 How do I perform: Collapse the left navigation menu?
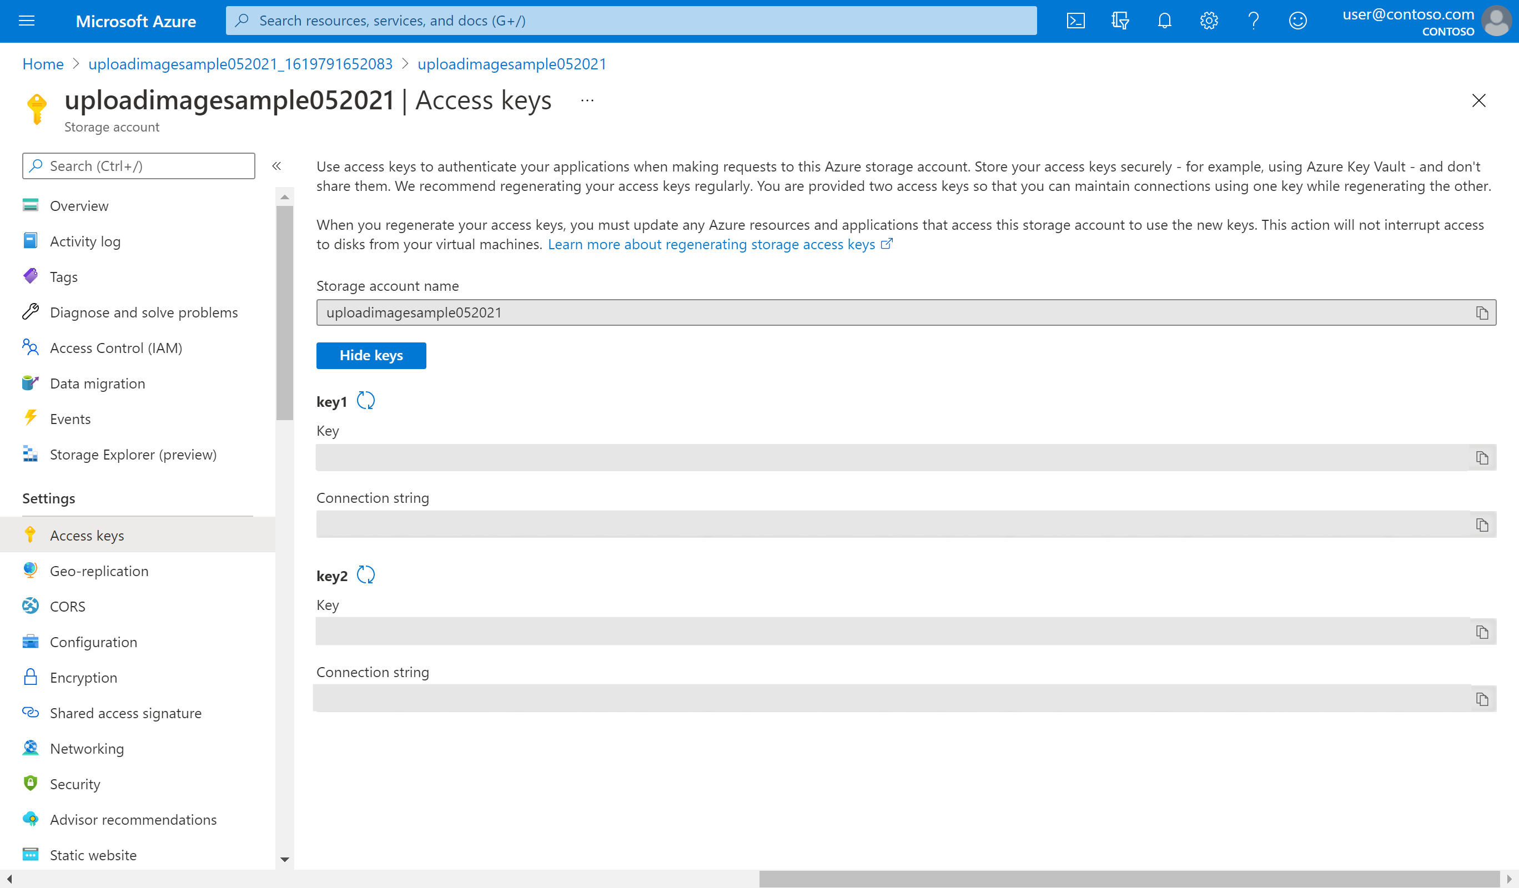(x=276, y=166)
